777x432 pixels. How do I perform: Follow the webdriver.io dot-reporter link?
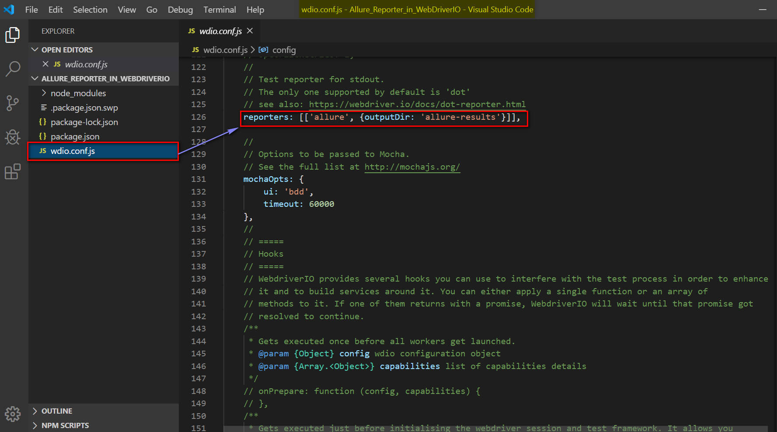(417, 105)
